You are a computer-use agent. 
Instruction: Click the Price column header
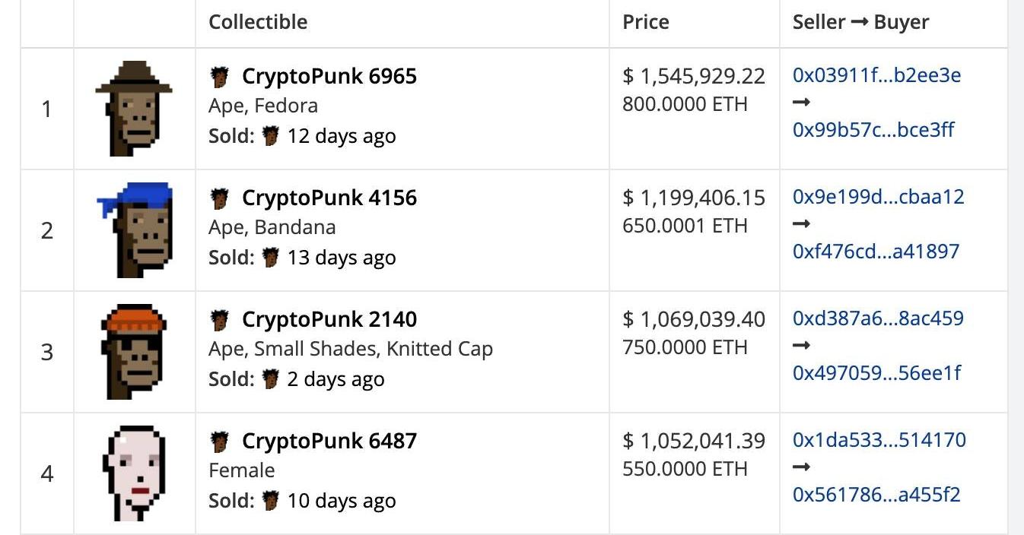click(x=646, y=22)
